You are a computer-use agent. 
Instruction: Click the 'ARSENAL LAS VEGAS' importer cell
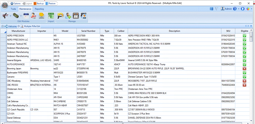[x=42, y=60]
